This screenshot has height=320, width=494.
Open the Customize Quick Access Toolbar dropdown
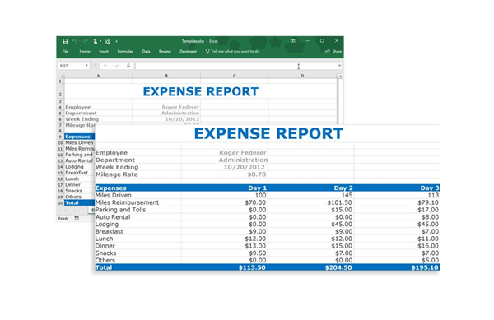[x=116, y=41]
